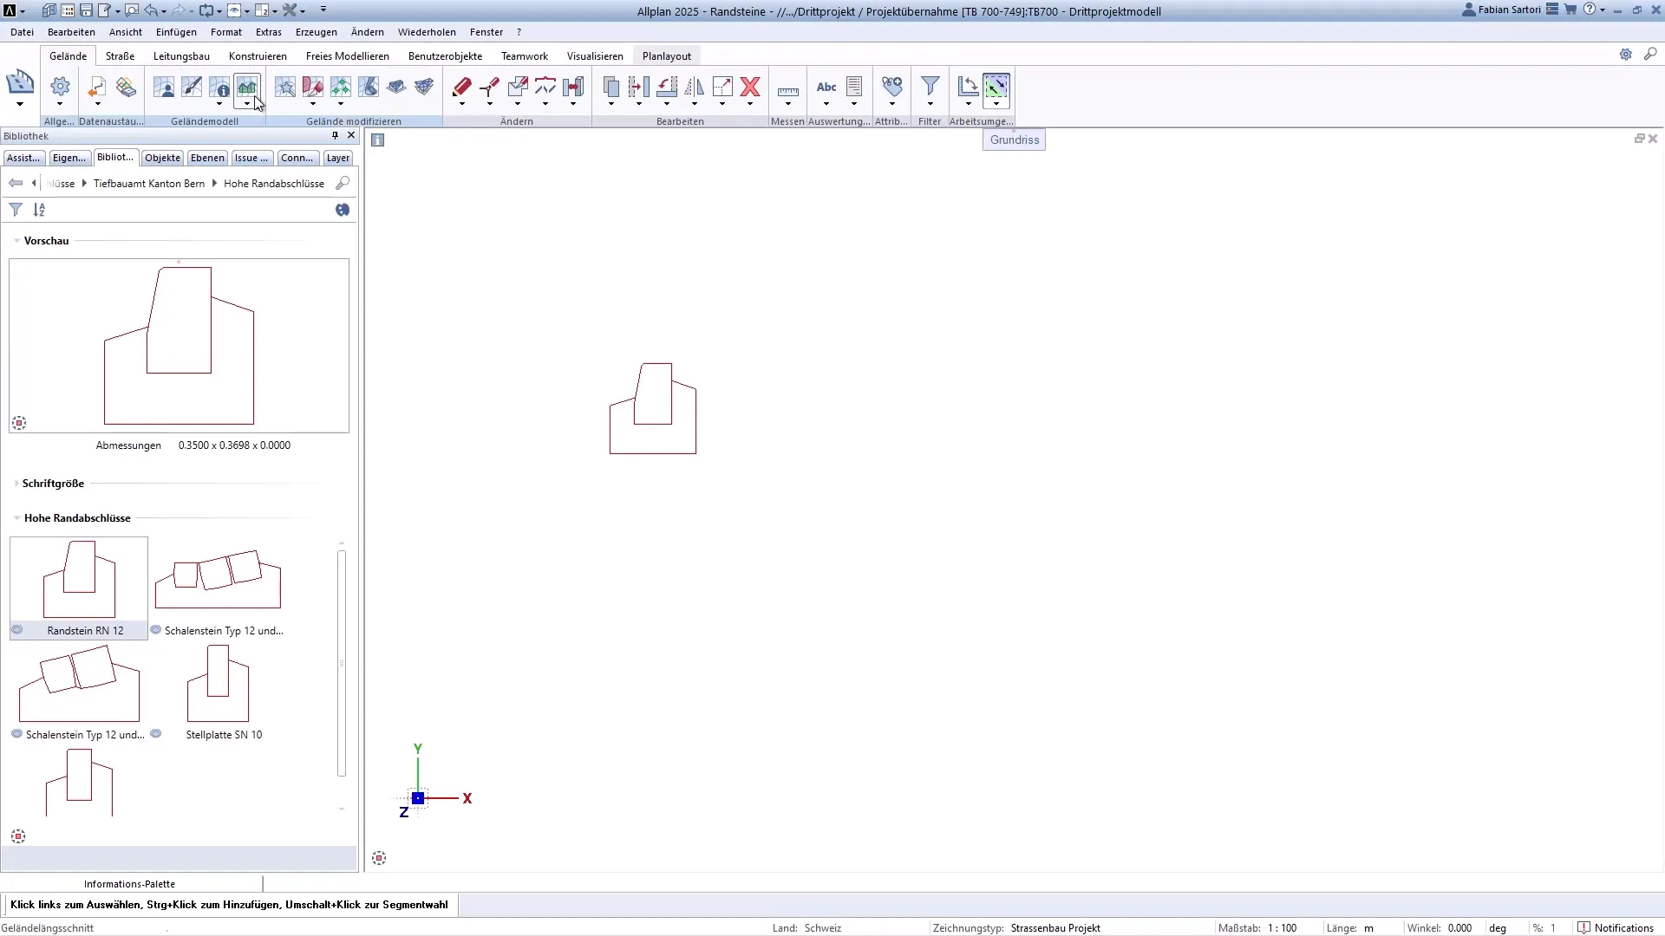
Task: Open the library search magnifier
Action: click(x=343, y=183)
